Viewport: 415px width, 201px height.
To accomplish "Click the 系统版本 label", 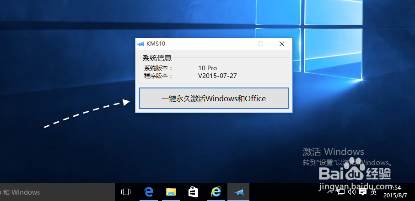I will pyautogui.click(x=158, y=68).
